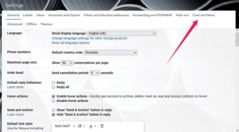This screenshot has height=132, width=239.
Task: Open Forwarding and POP/IMAP tab
Action: tap(152, 15)
